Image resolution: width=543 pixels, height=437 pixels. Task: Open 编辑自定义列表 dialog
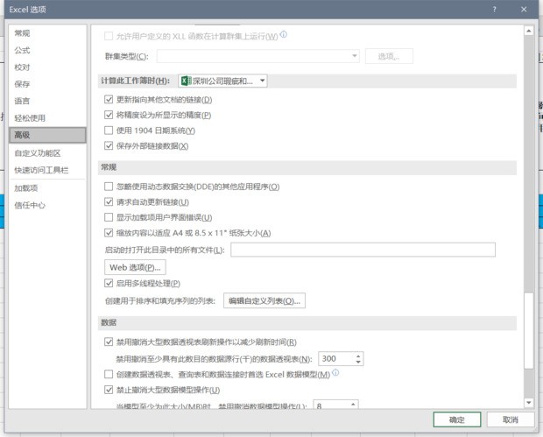[x=264, y=301]
